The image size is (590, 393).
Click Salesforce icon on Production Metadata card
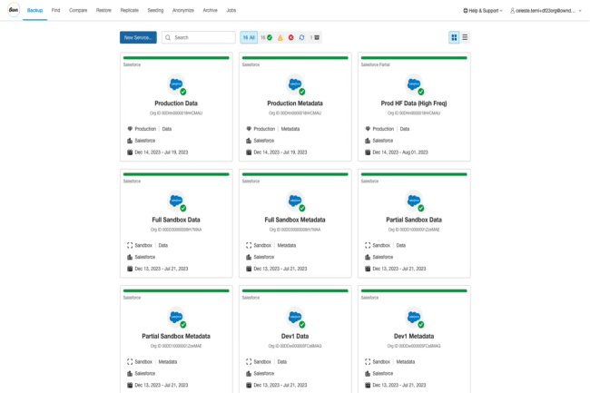click(295, 84)
